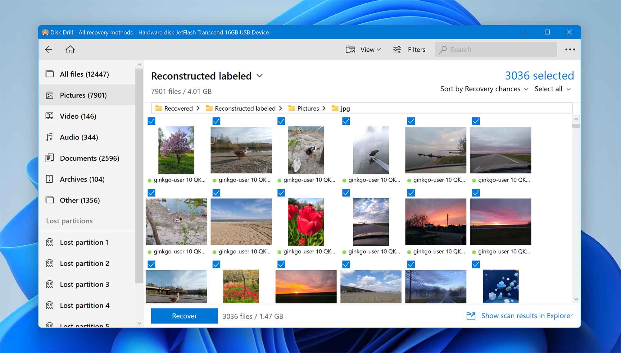Screen dimensions: 621x353
Task: Select the Documents category menu item
Action: [89, 158]
